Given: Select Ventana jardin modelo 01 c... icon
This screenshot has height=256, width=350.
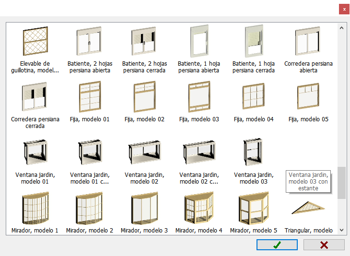Looking at the screenshot, I should pyautogui.click(x=90, y=152).
